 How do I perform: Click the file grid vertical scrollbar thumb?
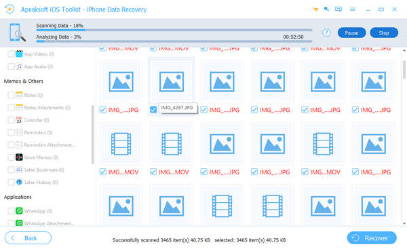click(x=404, y=69)
